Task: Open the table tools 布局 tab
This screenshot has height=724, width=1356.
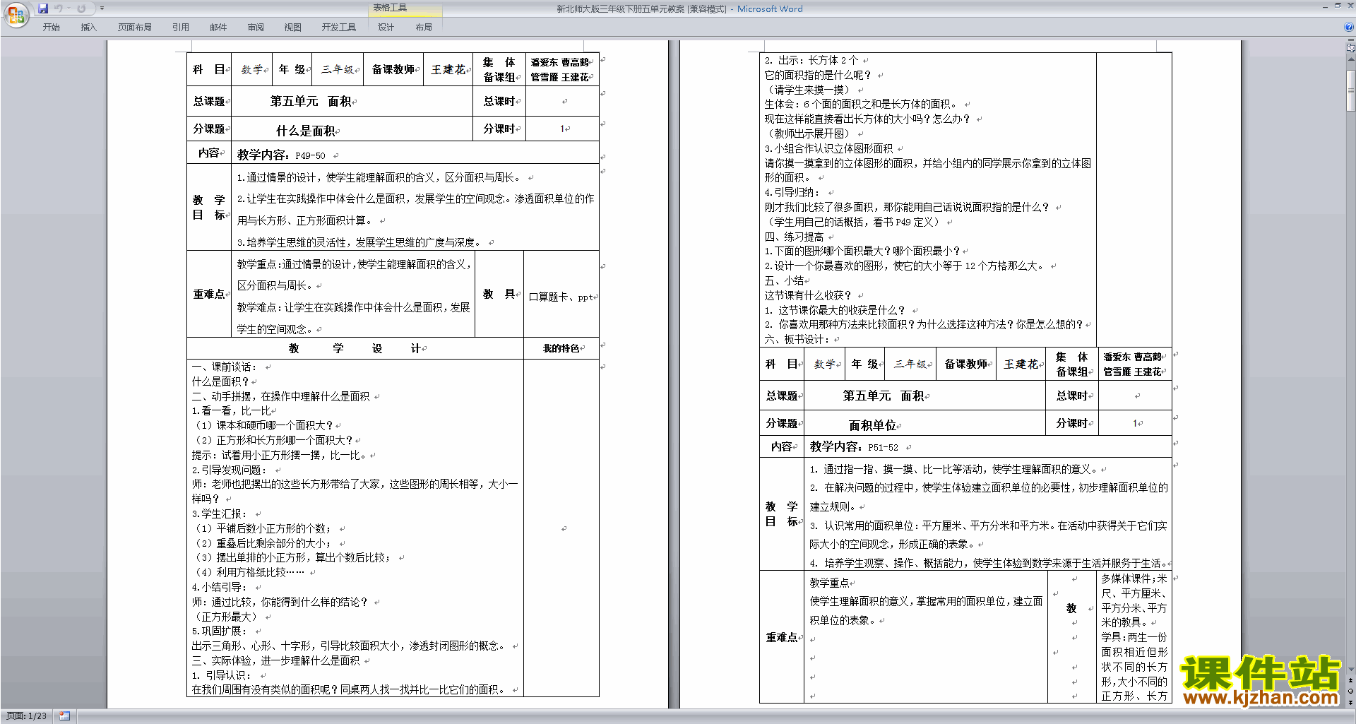Action: click(424, 27)
